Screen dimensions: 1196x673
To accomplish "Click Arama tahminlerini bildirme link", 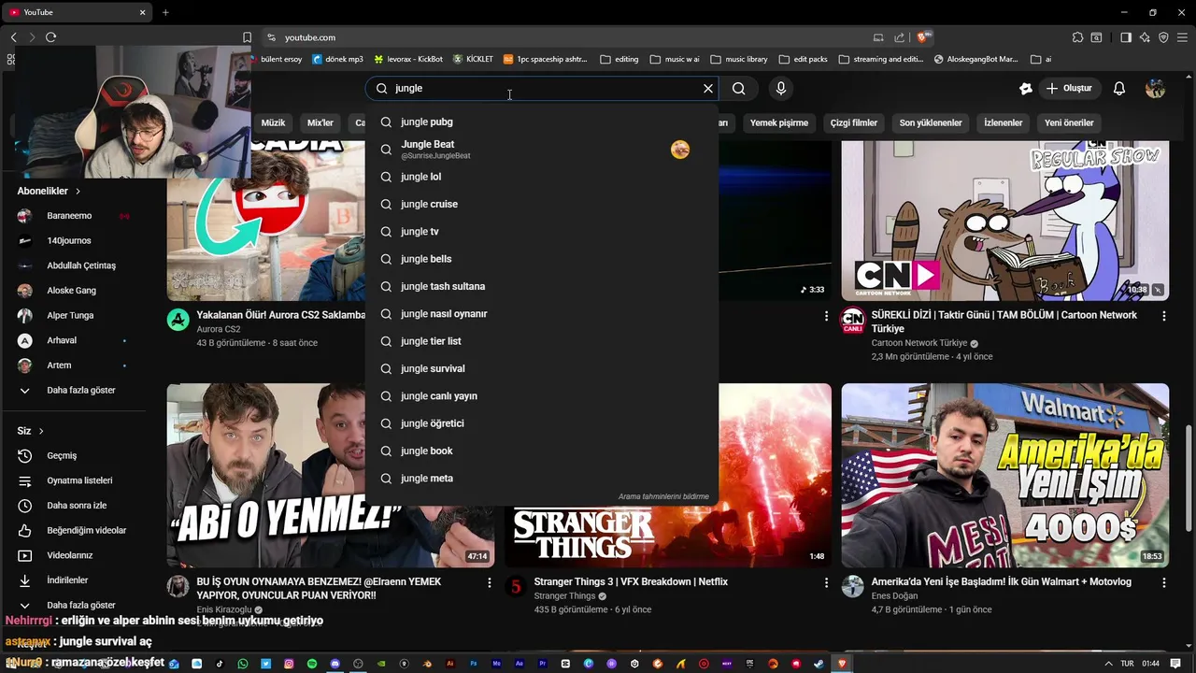I will (663, 496).
